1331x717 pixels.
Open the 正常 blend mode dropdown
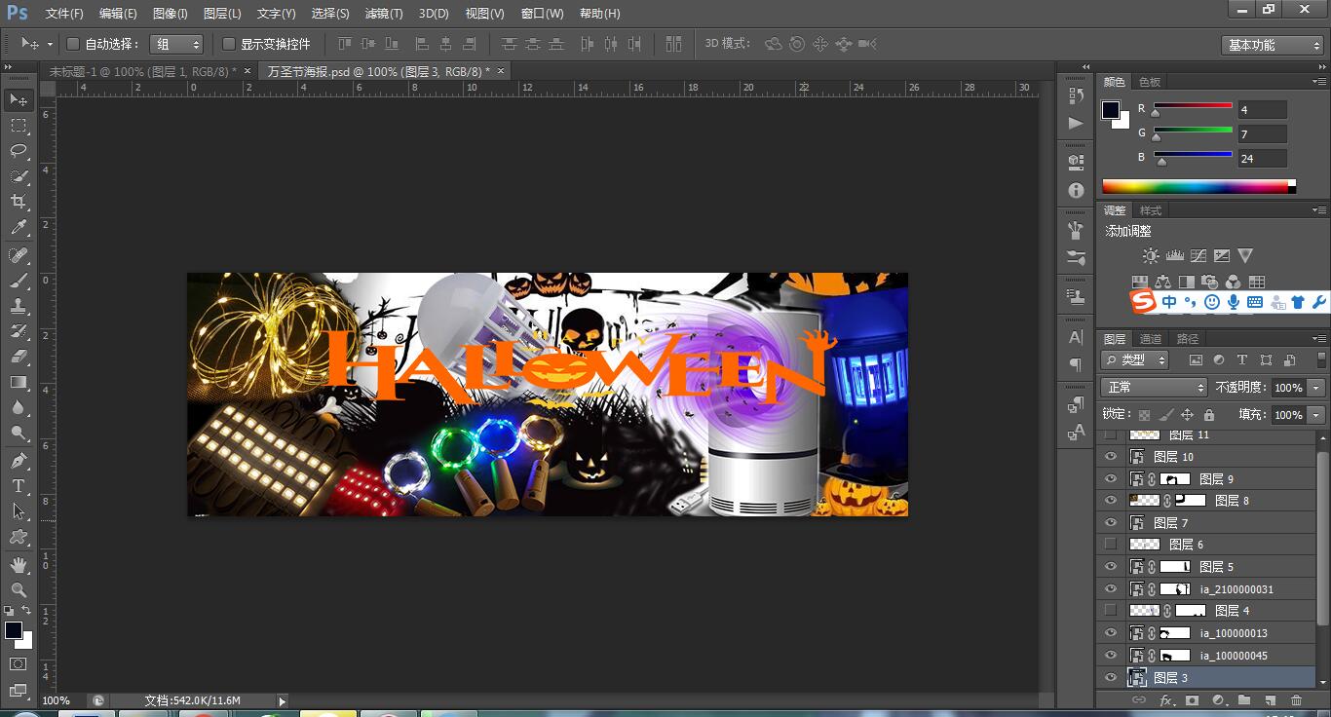tap(1155, 388)
